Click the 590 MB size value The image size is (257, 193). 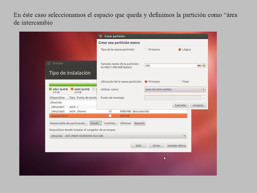(x=124, y=116)
